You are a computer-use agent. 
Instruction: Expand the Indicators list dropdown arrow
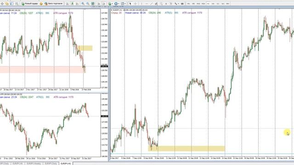tap(112, 4)
